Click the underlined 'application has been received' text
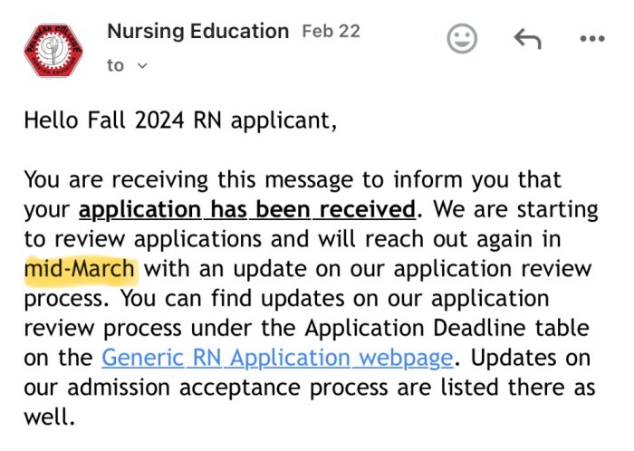634x451 pixels. click(x=247, y=209)
